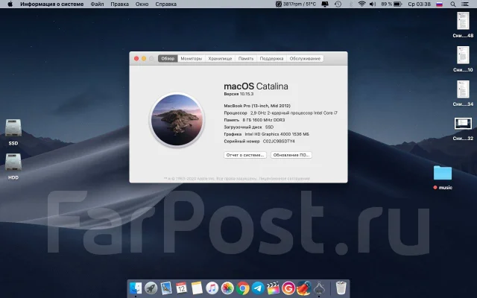Open Telegram in the Dock
The width and height of the screenshot is (477, 298).
tap(258, 288)
